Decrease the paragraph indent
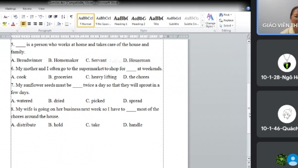The width and height of the screenshot is (298, 168). (50, 17)
